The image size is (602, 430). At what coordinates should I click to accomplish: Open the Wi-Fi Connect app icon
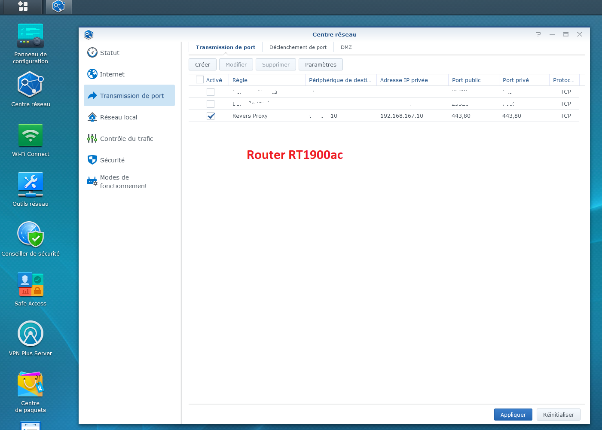pyautogui.click(x=31, y=135)
